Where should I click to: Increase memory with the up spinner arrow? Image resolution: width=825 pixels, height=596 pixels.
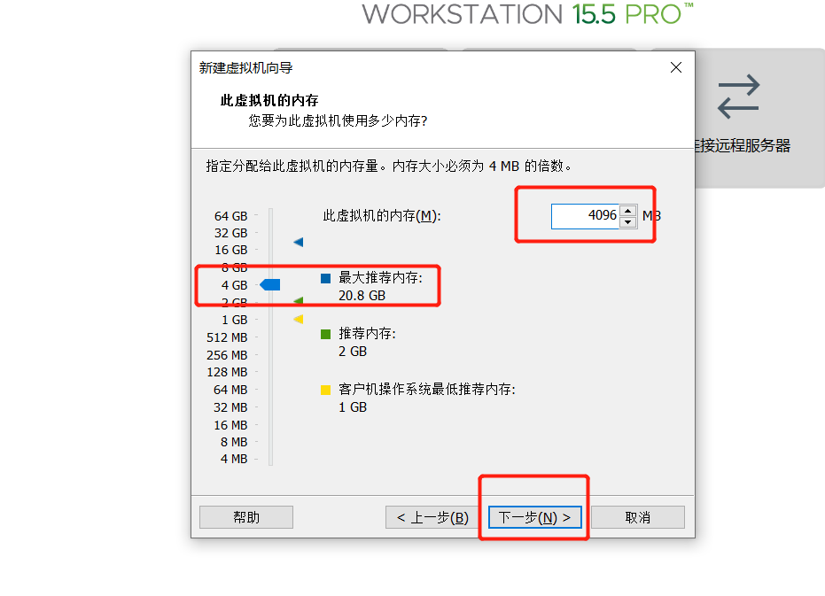point(628,211)
